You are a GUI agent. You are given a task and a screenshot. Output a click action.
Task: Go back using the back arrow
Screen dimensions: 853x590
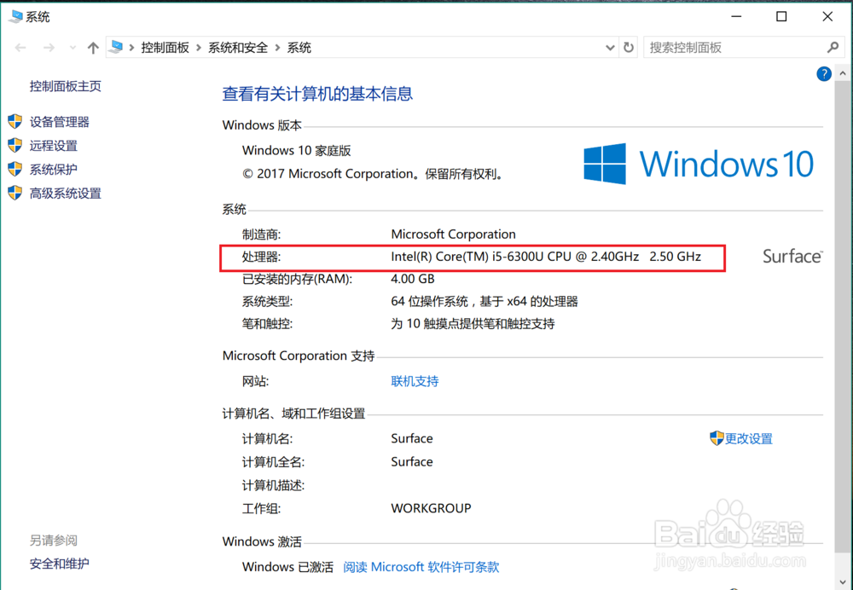(x=20, y=48)
